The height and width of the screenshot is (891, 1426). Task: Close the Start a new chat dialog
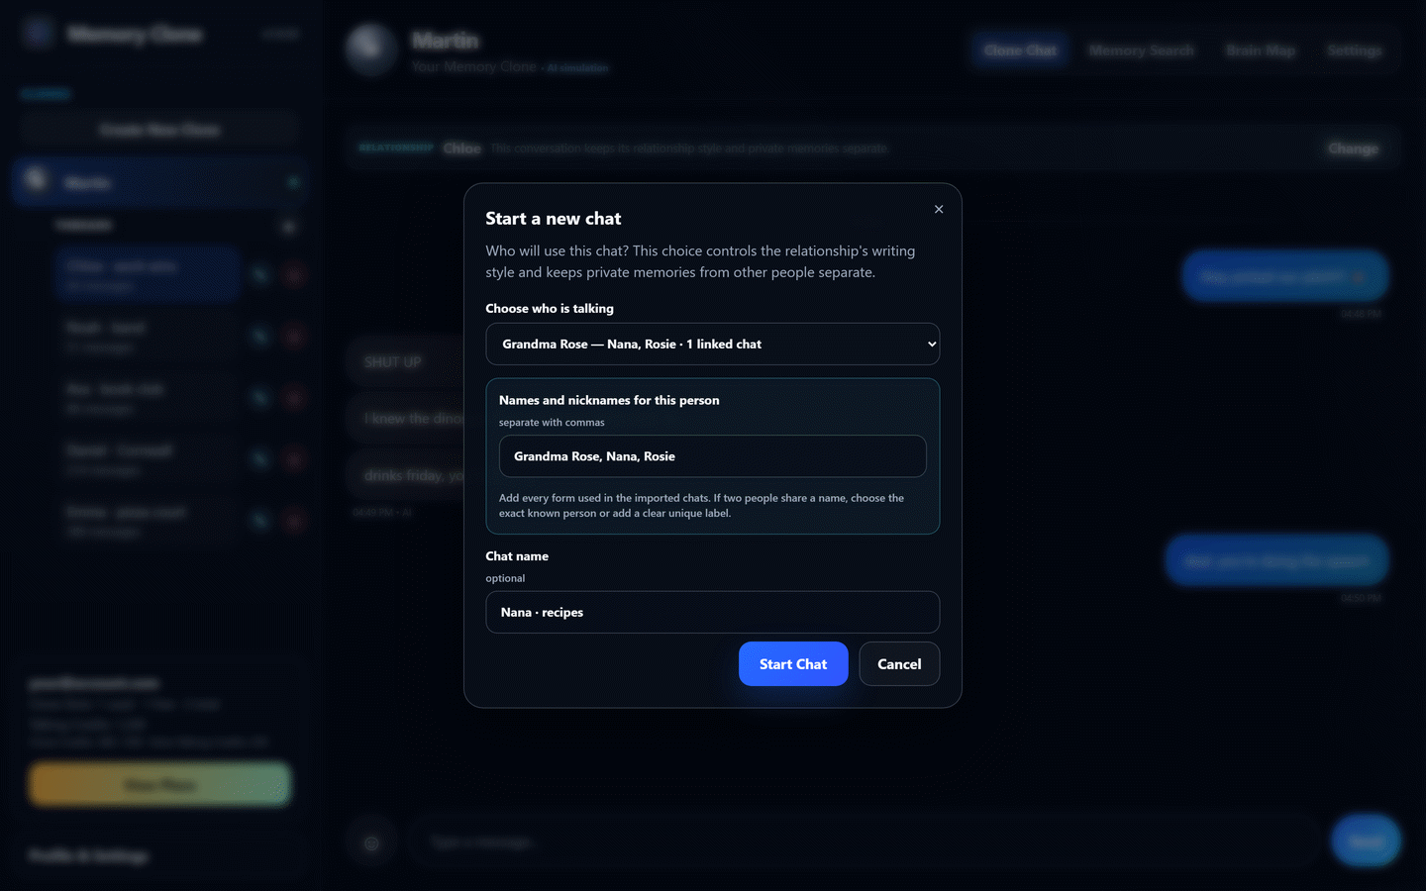click(939, 209)
